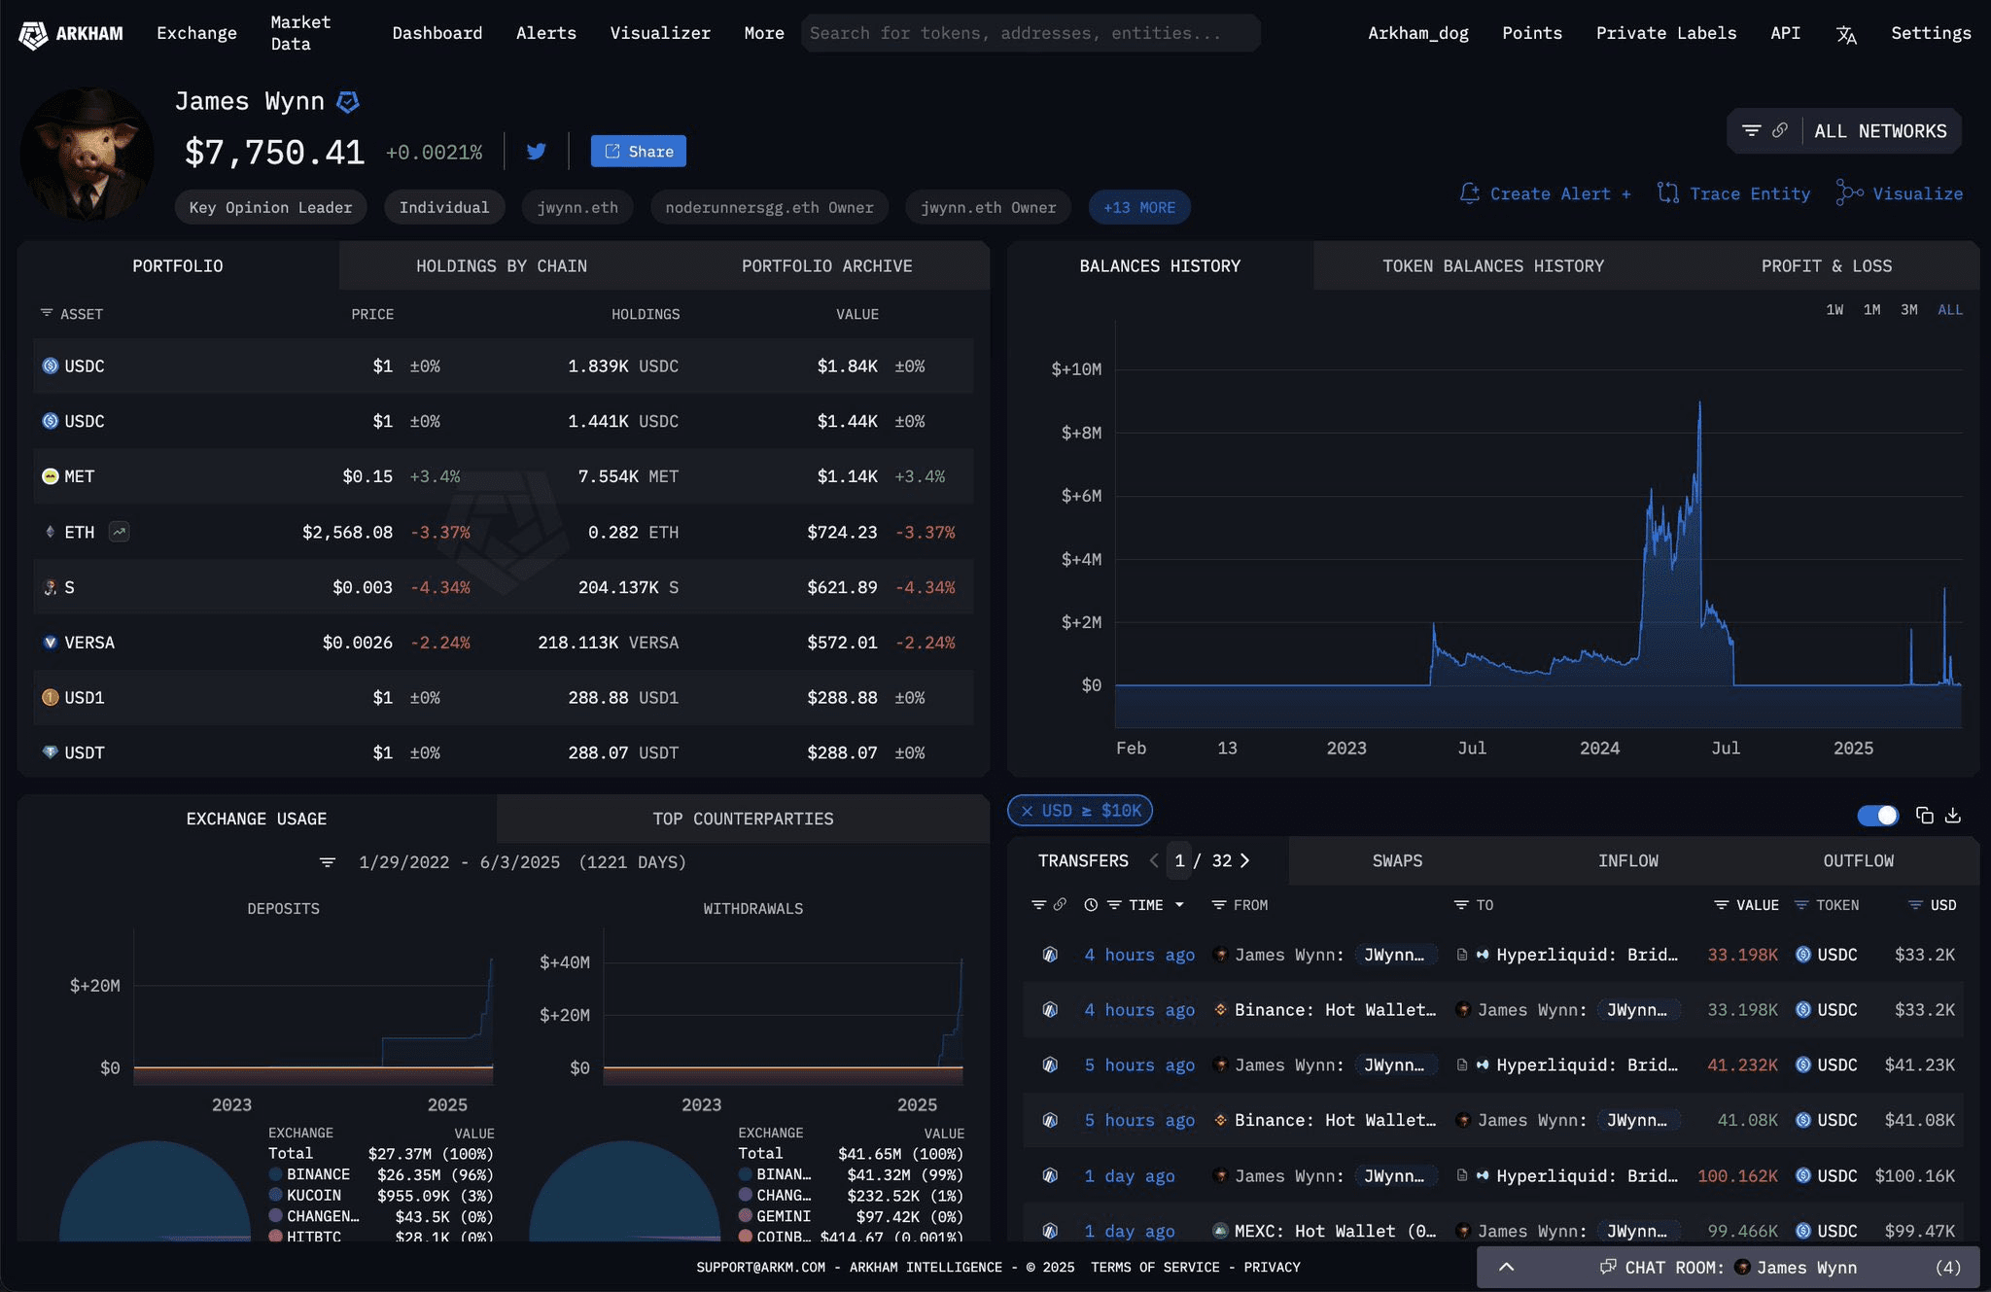
Task: Open the Inflow tab
Action: pyautogui.click(x=1628, y=860)
